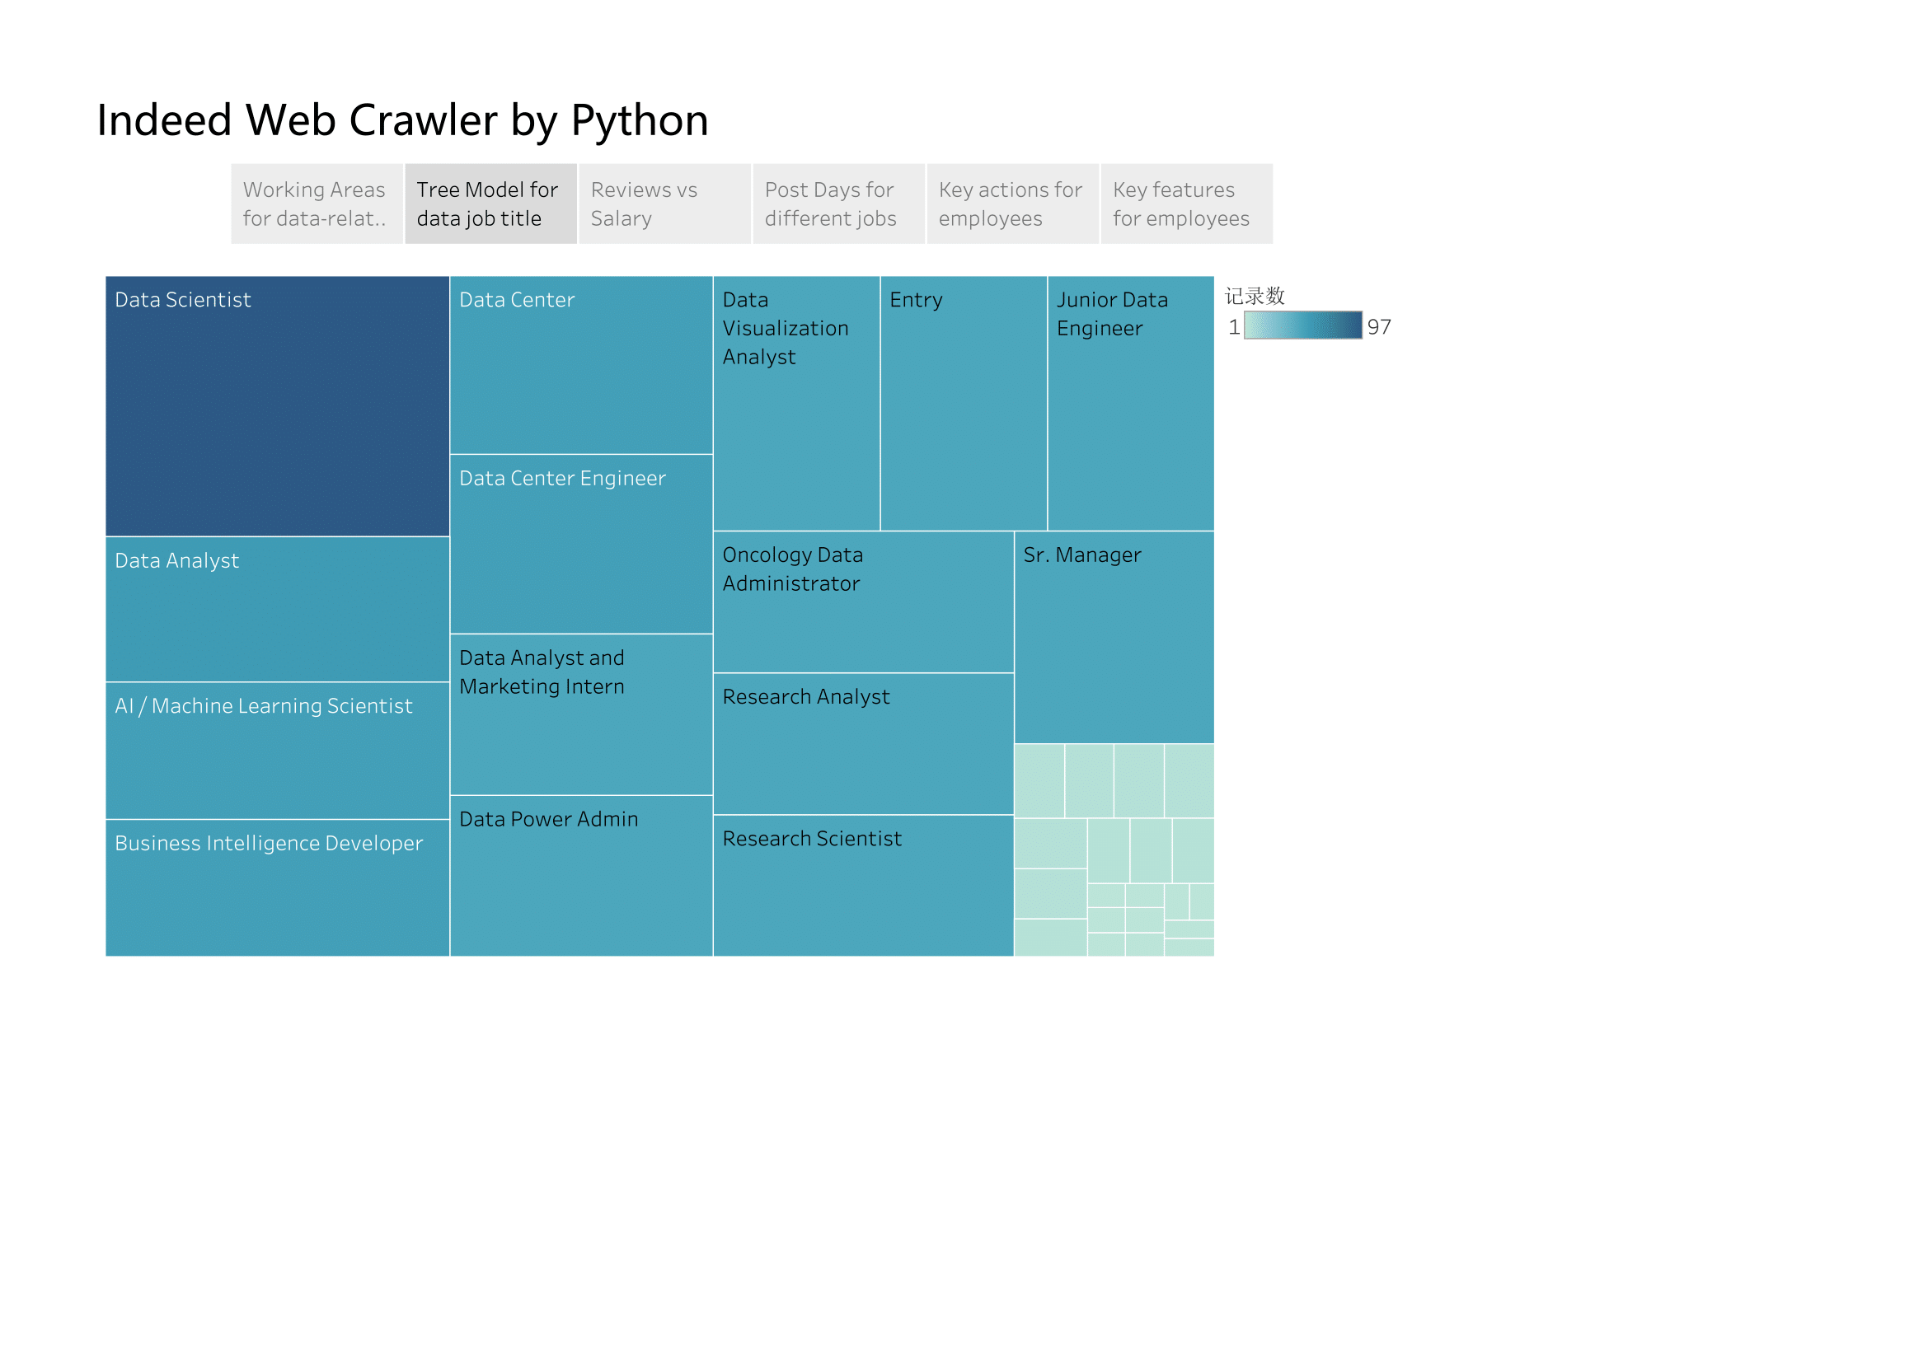Click the Data Analyst and Marketing Intern block
The image size is (1928, 1362).
click(581, 714)
